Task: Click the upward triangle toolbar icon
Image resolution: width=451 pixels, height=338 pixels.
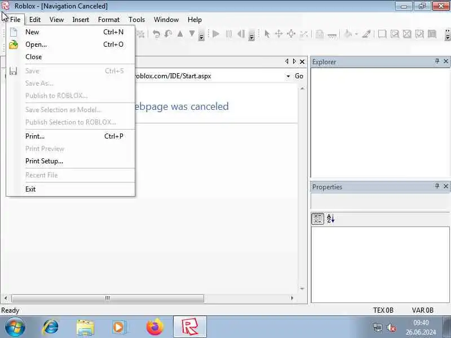Action: coord(180,34)
